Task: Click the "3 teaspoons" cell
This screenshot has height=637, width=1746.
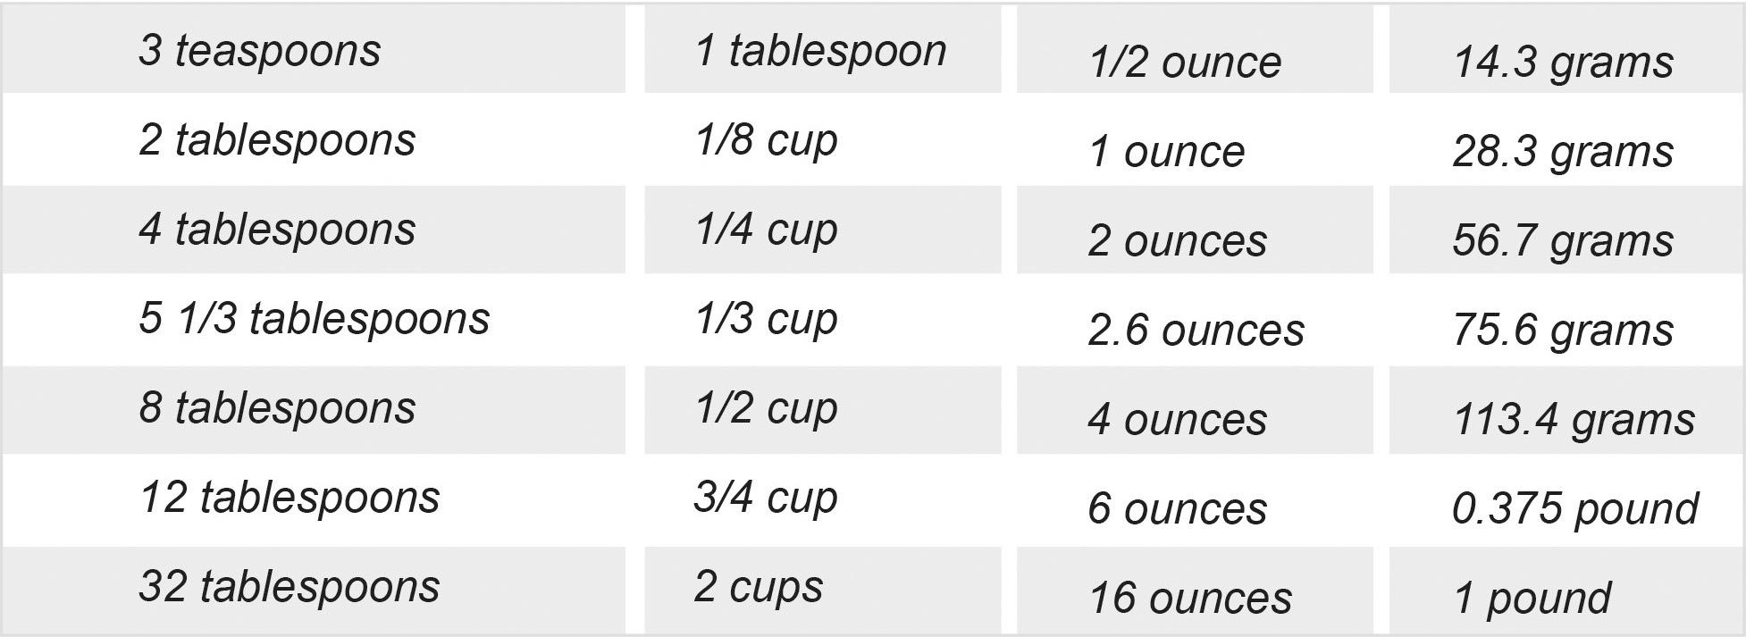Action: click(x=259, y=50)
